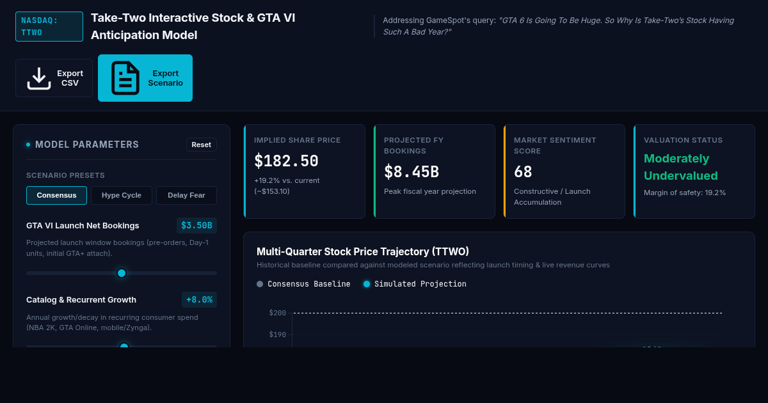The image size is (768, 403).
Task: Click the Multi-Quarter Stock Price Trajectory chart title
Action: pyautogui.click(x=363, y=251)
